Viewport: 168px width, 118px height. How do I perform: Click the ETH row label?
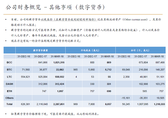tap(10, 91)
